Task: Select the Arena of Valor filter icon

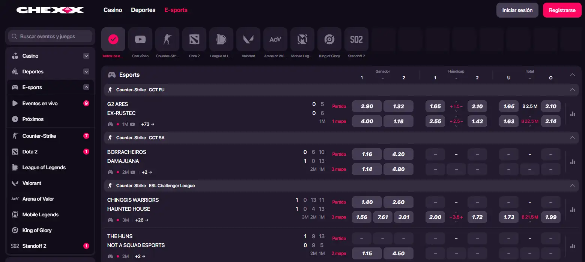Action: pos(275,39)
